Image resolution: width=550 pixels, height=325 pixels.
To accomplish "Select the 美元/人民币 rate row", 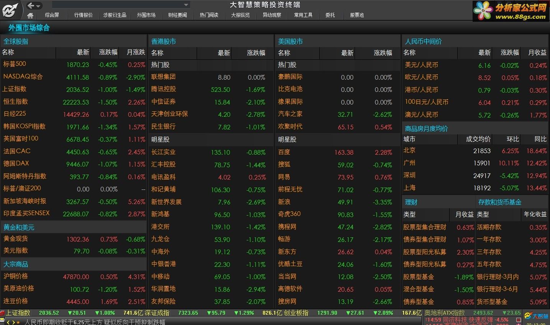I will (475, 65).
